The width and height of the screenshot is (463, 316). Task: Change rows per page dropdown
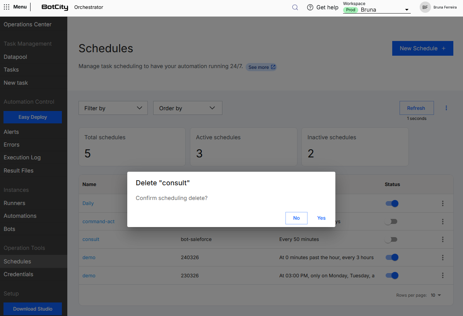click(x=436, y=296)
